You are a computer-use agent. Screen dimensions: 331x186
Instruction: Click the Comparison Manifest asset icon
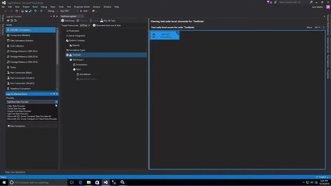point(8,35)
